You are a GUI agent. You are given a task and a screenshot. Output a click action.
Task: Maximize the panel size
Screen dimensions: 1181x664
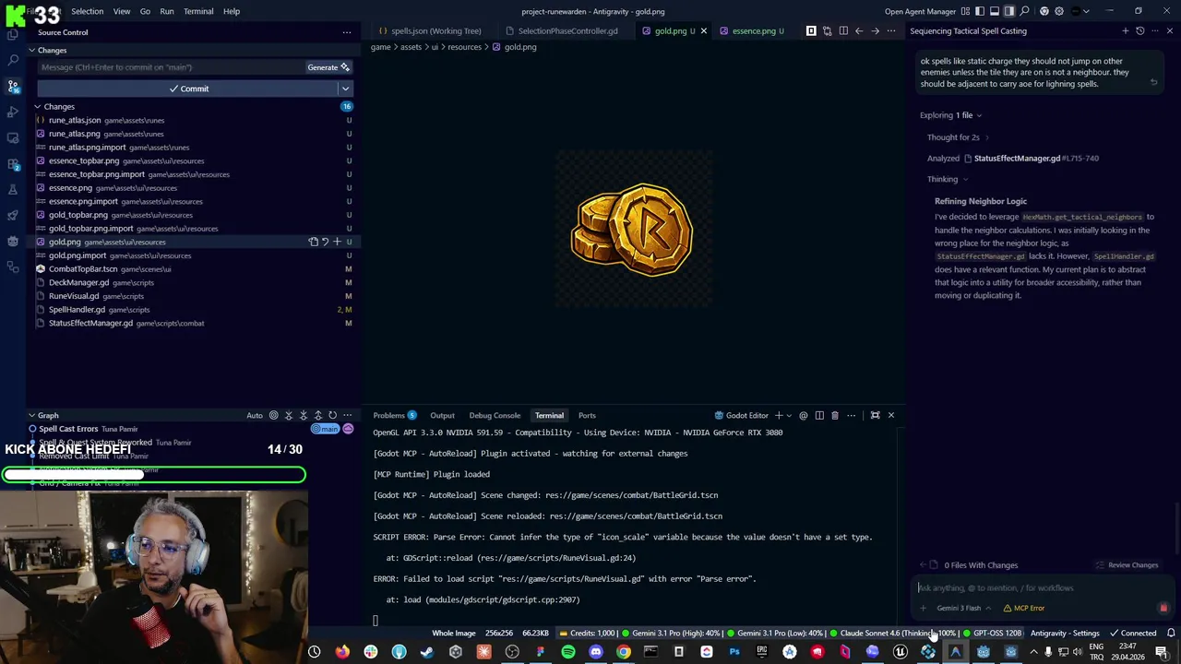[875, 416]
